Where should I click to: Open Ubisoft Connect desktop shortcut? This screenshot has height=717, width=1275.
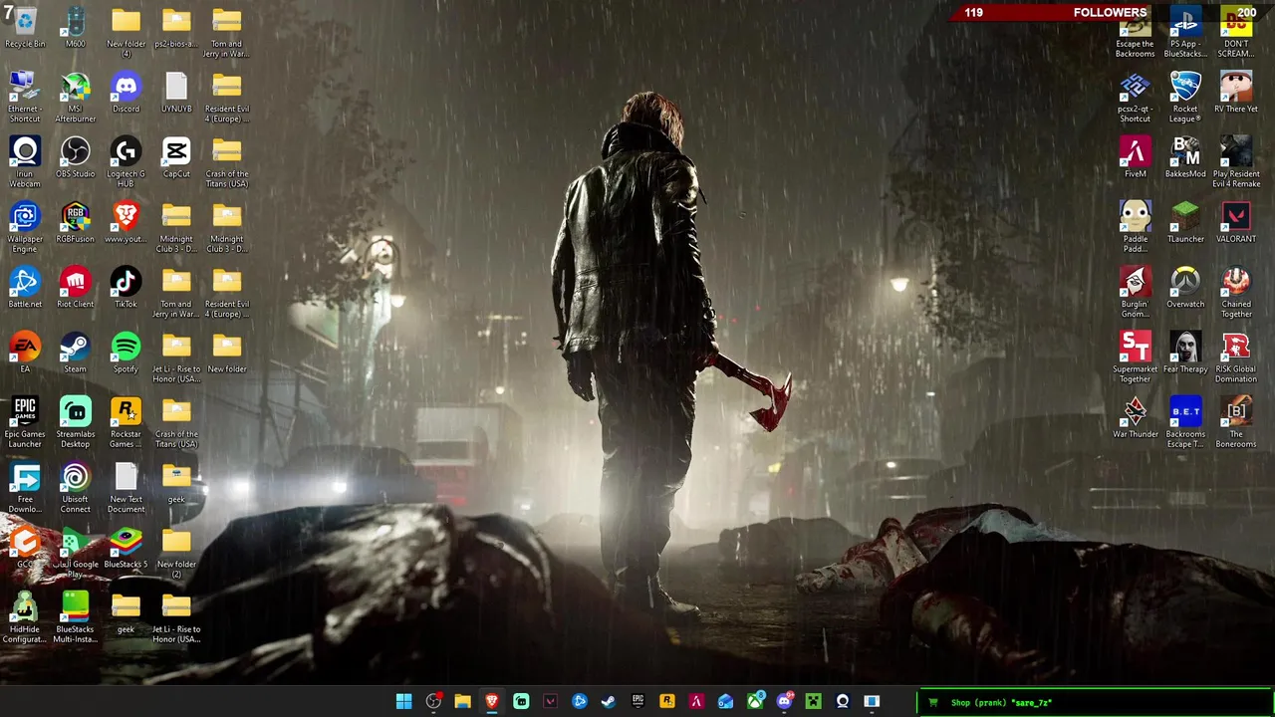pos(75,487)
